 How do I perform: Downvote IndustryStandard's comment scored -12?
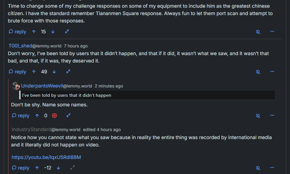click(x=58, y=168)
